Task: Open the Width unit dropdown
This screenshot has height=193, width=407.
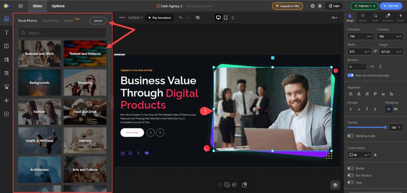Action: (x=368, y=52)
